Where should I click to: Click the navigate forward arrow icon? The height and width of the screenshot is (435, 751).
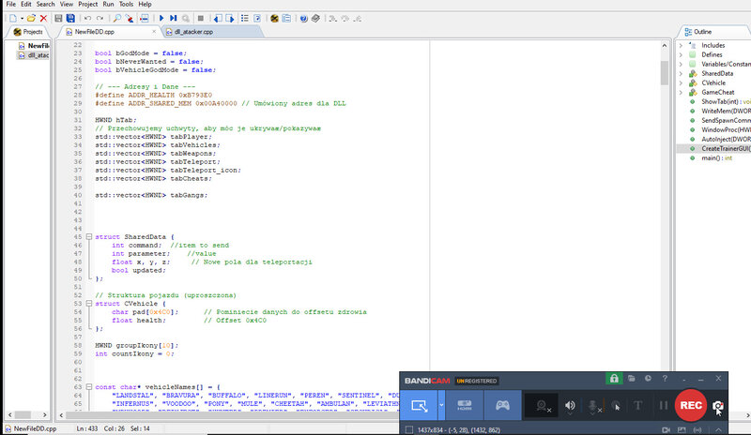click(230, 18)
